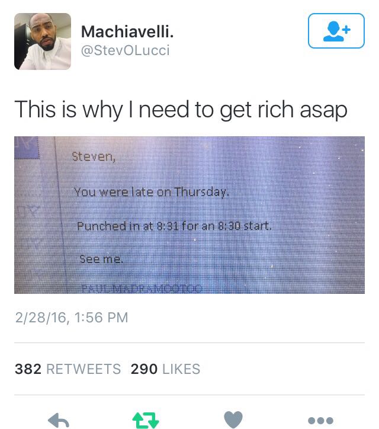Tap the 'Steven,' greeting in the photo

94,157
